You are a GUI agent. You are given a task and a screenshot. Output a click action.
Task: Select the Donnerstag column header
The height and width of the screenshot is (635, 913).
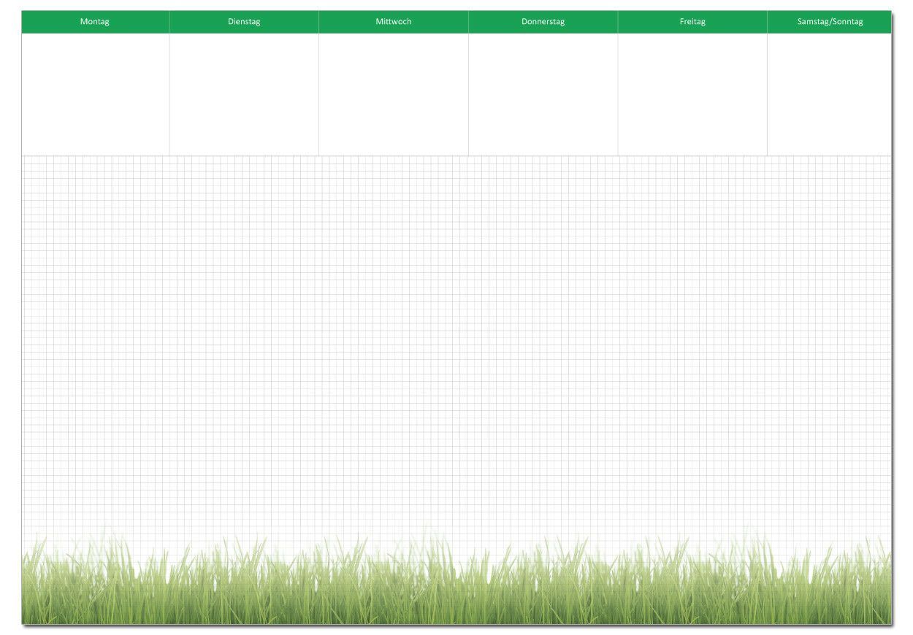point(543,22)
